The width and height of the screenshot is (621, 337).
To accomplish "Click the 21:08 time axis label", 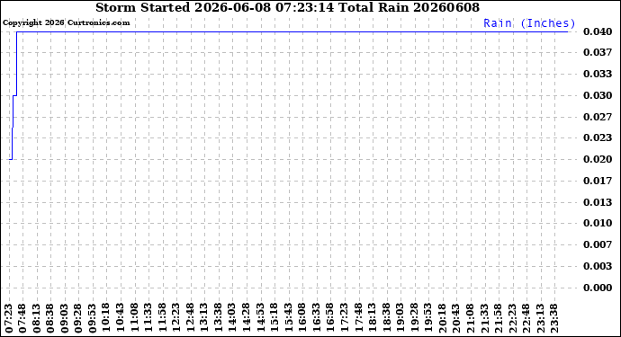I will click(x=470, y=318).
